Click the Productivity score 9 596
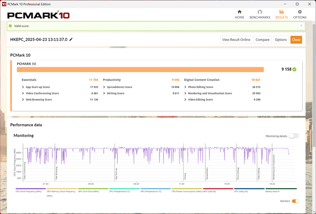 176,80
